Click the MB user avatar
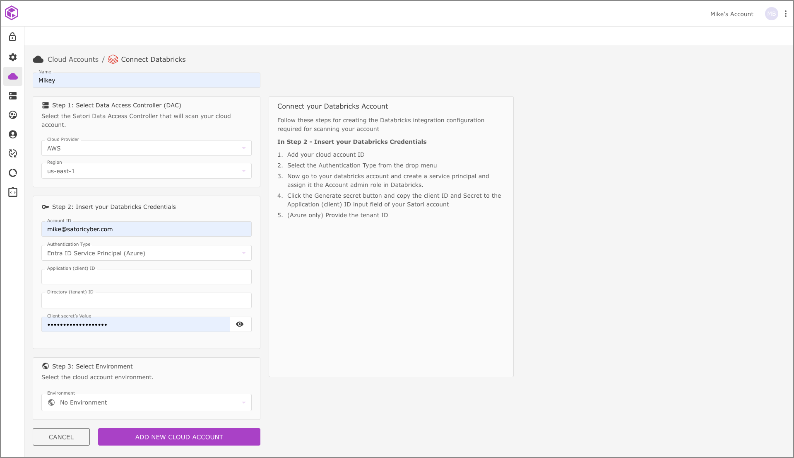Viewport: 794px width, 458px height. click(771, 14)
